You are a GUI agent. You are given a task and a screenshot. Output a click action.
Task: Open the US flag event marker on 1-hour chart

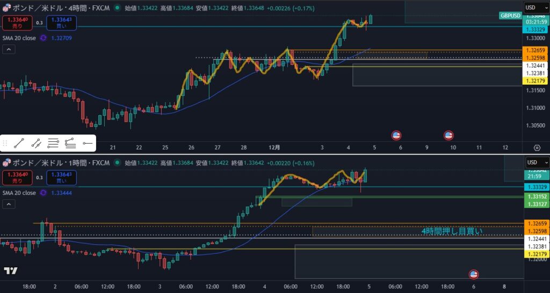point(474,274)
